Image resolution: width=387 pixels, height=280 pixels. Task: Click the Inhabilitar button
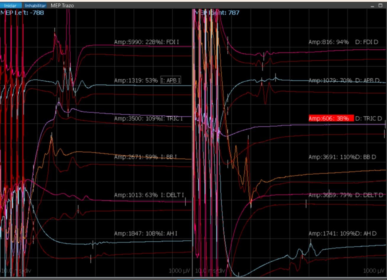(35, 6)
